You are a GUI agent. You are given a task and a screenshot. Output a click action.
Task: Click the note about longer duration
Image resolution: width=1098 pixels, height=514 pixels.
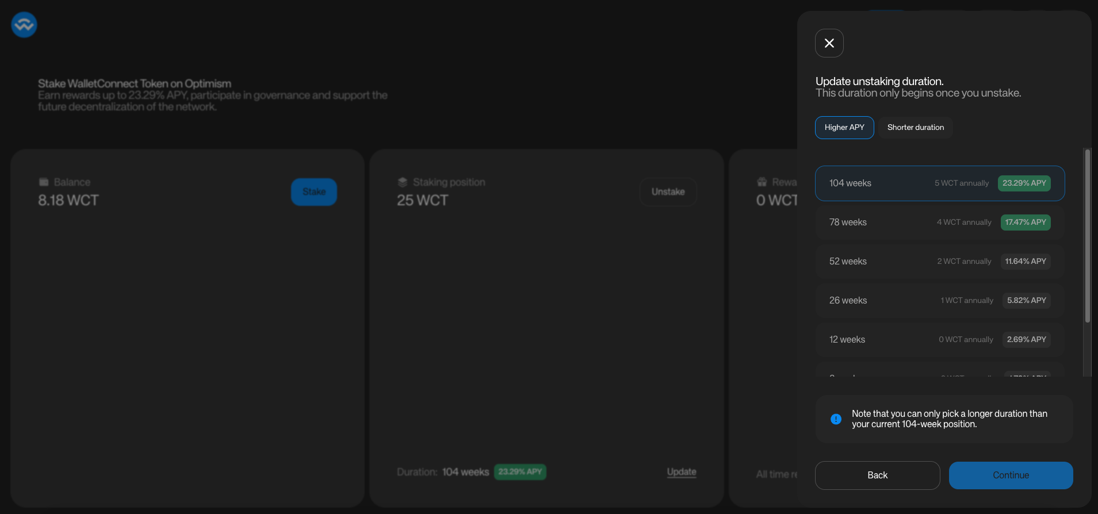pyautogui.click(x=949, y=419)
